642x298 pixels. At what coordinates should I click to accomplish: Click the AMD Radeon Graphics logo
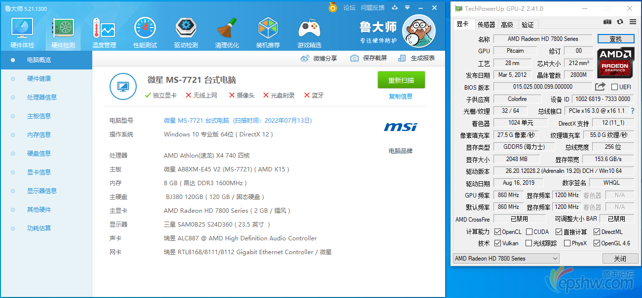(x=615, y=63)
